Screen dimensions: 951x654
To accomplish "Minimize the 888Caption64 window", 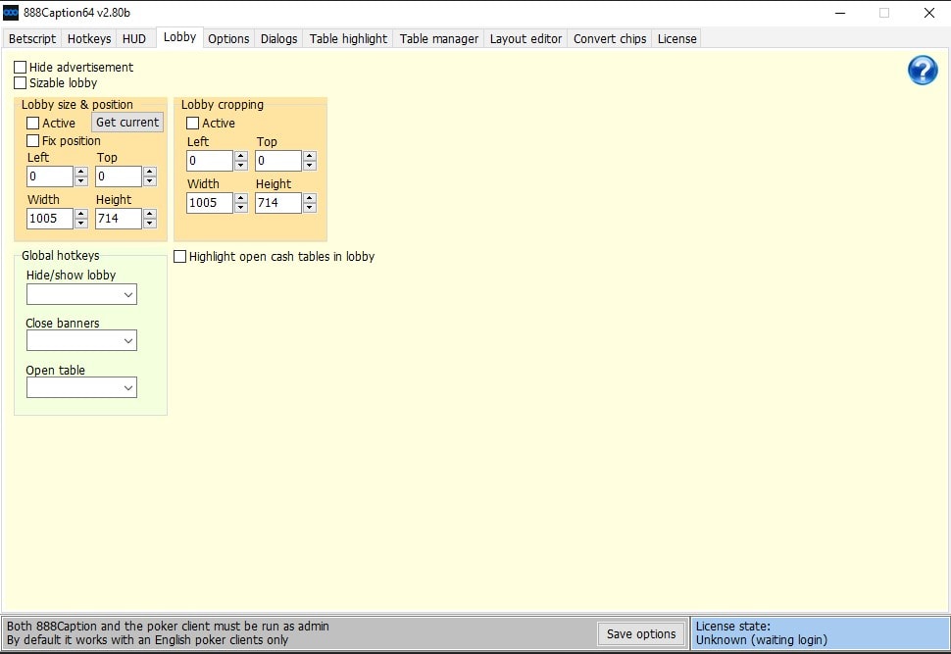I will 840,13.
